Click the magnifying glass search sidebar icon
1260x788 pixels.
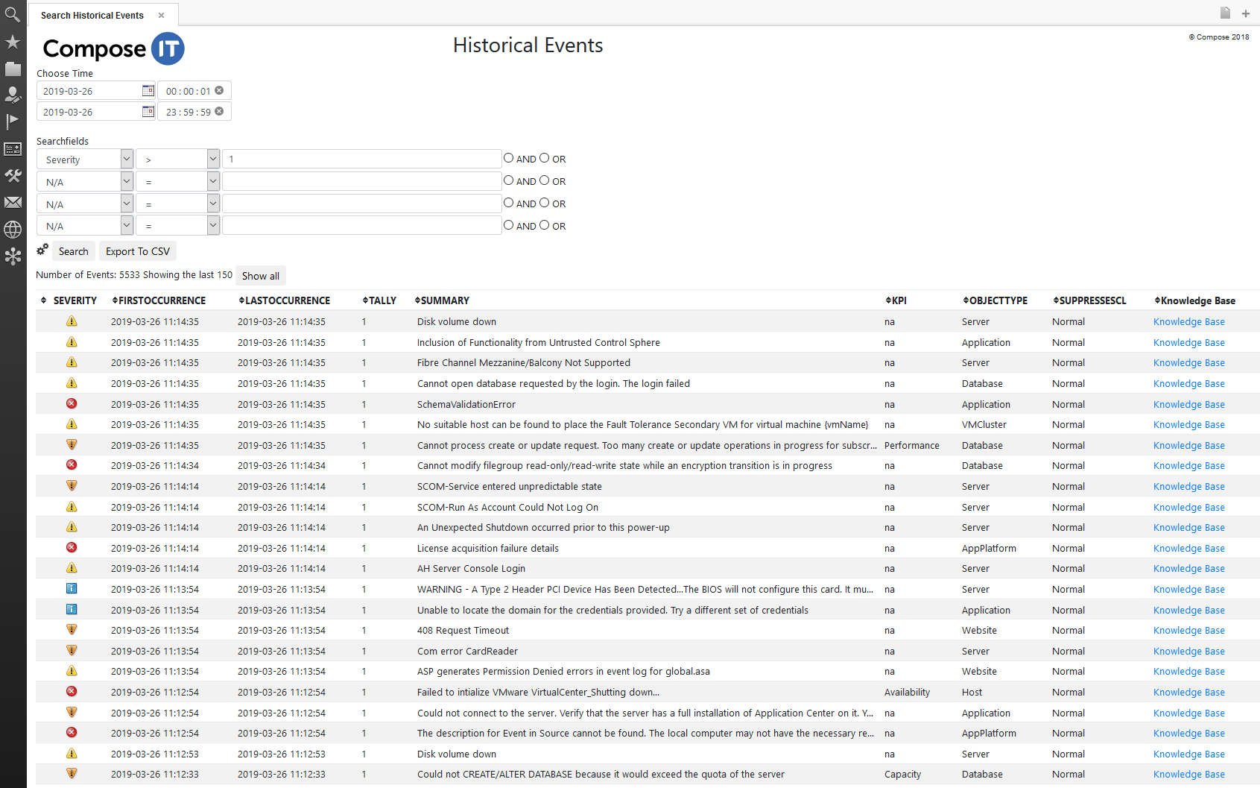coord(13,14)
